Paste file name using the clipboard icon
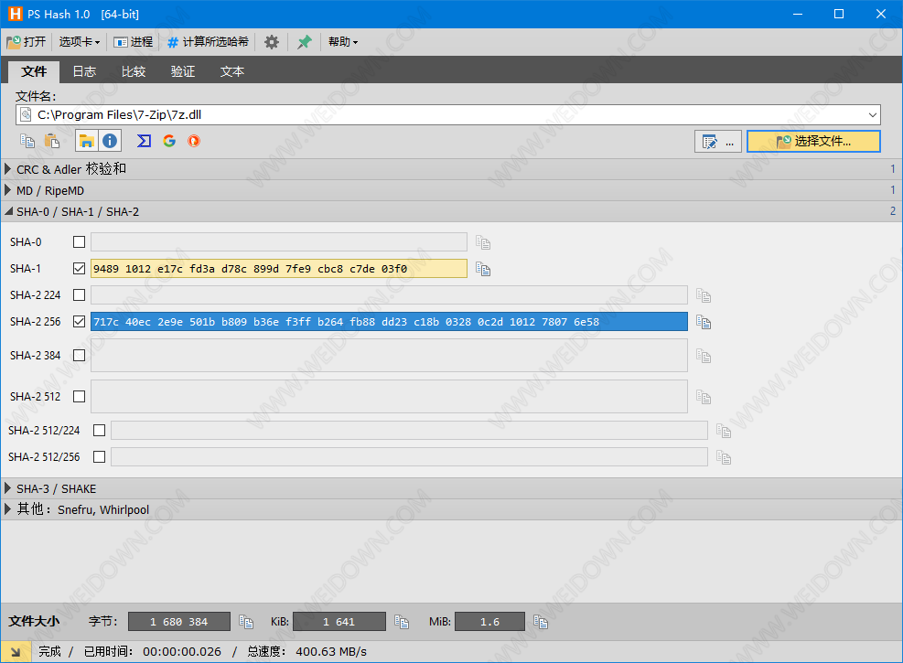The width and height of the screenshot is (903, 663). click(52, 141)
